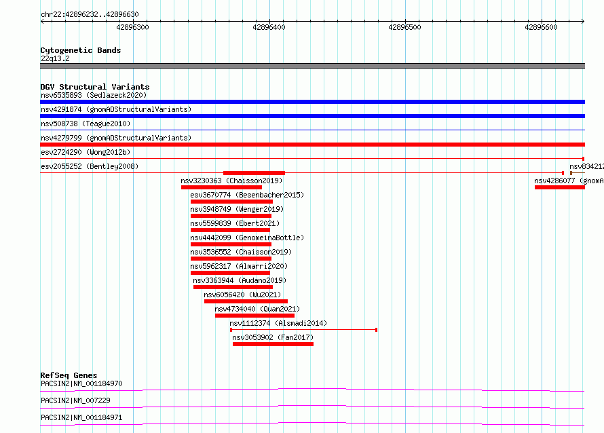
Task: Click the red bar under nsv4734040
Action: (x=254, y=316)
